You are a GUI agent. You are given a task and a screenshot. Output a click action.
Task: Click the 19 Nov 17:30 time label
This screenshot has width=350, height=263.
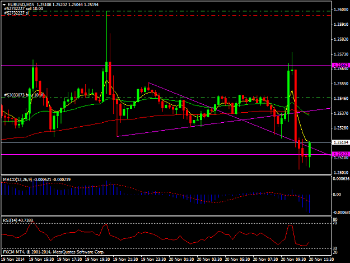pyautogui.click(x=69, y=260)
